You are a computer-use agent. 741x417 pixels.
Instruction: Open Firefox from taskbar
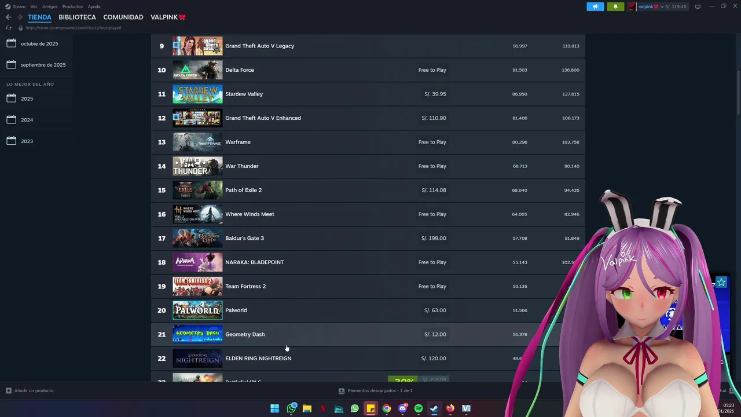pos(450,408)
